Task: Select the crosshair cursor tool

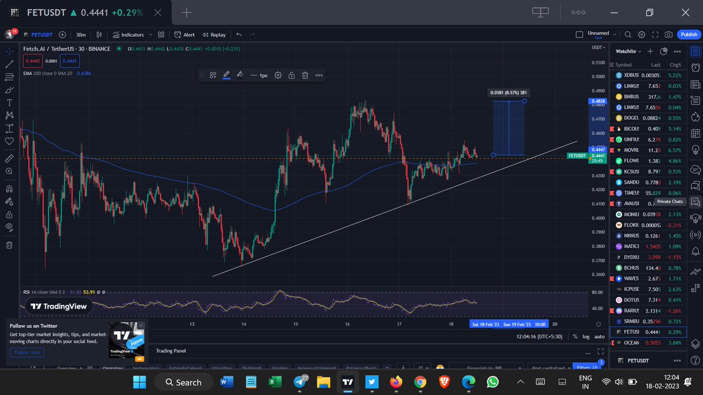Action: [x=9, y=51]
